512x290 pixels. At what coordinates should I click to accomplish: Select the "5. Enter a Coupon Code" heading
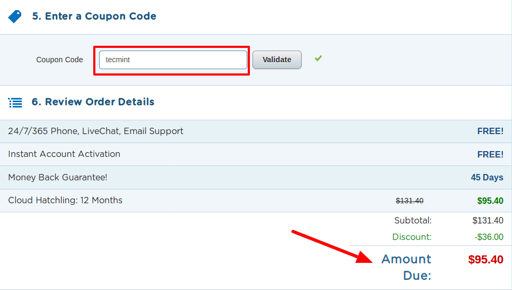(94, 16)
